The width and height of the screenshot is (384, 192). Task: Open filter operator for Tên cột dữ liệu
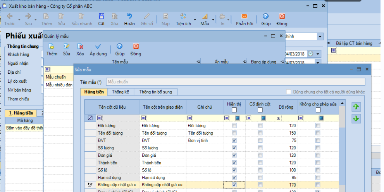click(99, 118)
